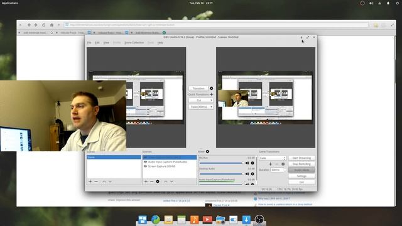Move source up in Sources list
The width and height of the screenshot is (402, 226).
point(166,181)
